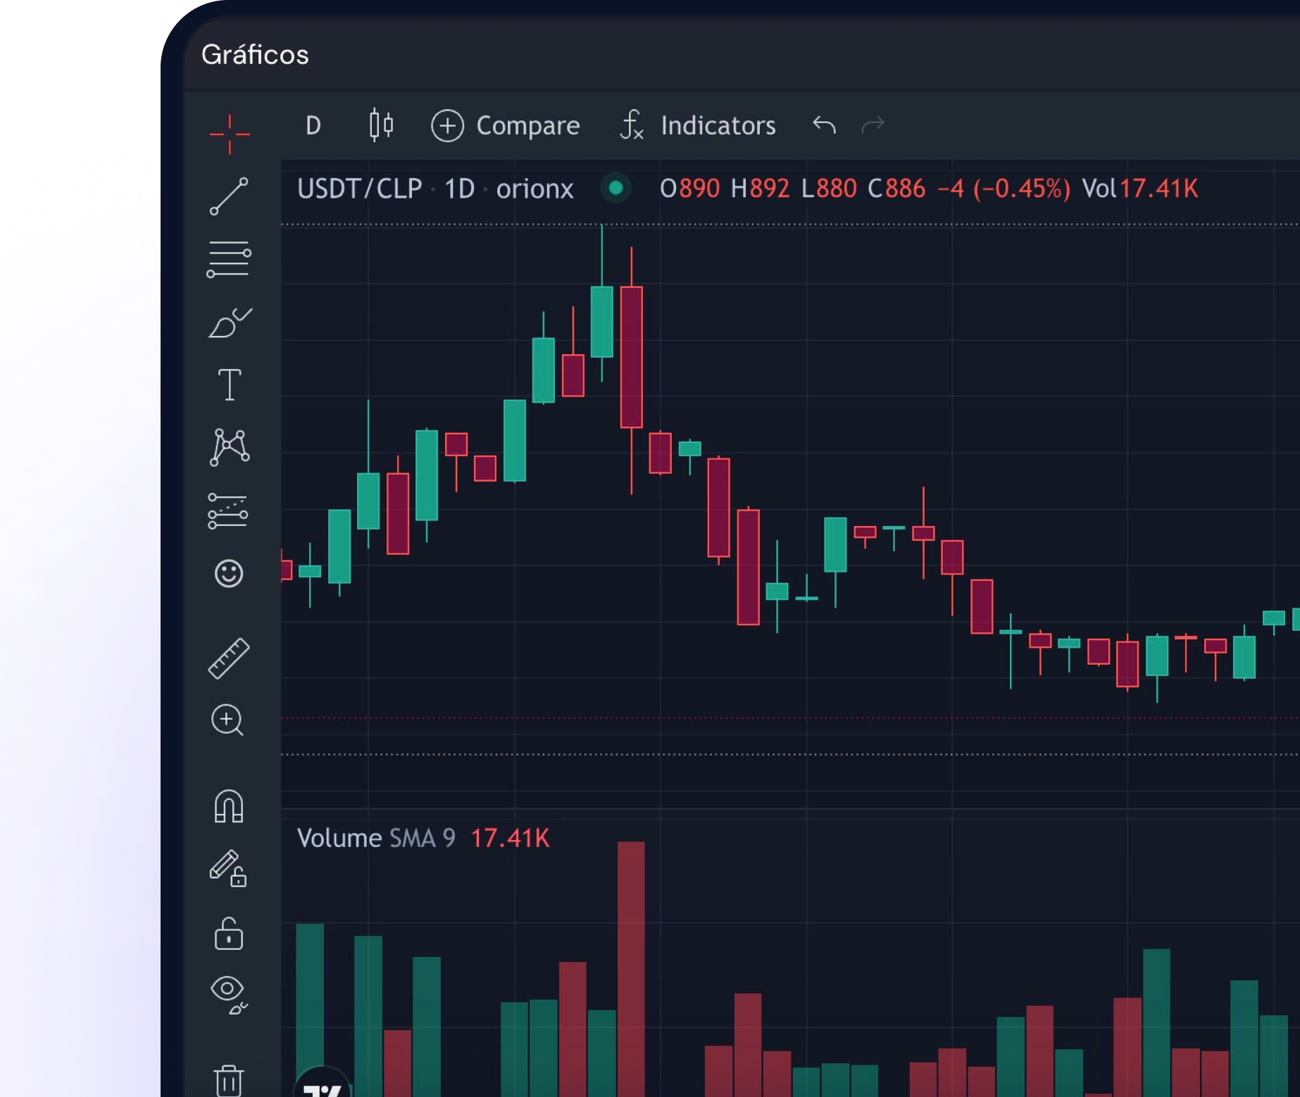1300x1097 pixels.
Task: Select the trend line drawing tool
Action: [229, 196]
